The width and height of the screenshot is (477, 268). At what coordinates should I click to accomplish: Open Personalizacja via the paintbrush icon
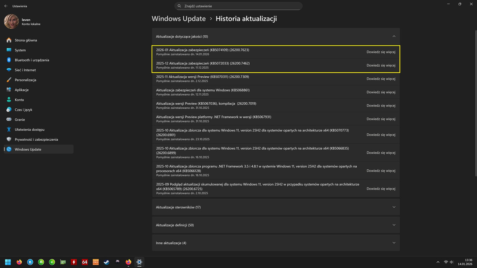tap(9, 80)
